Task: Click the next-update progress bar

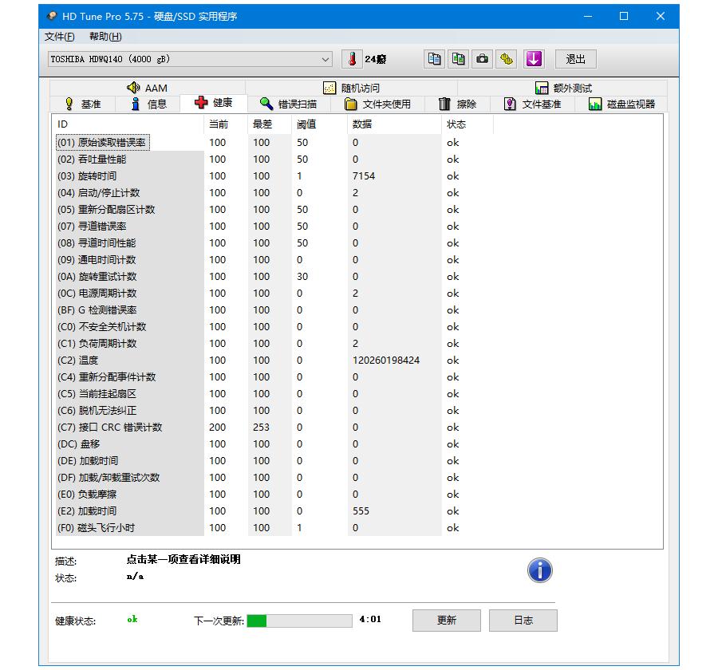Action: coord(299,621)
